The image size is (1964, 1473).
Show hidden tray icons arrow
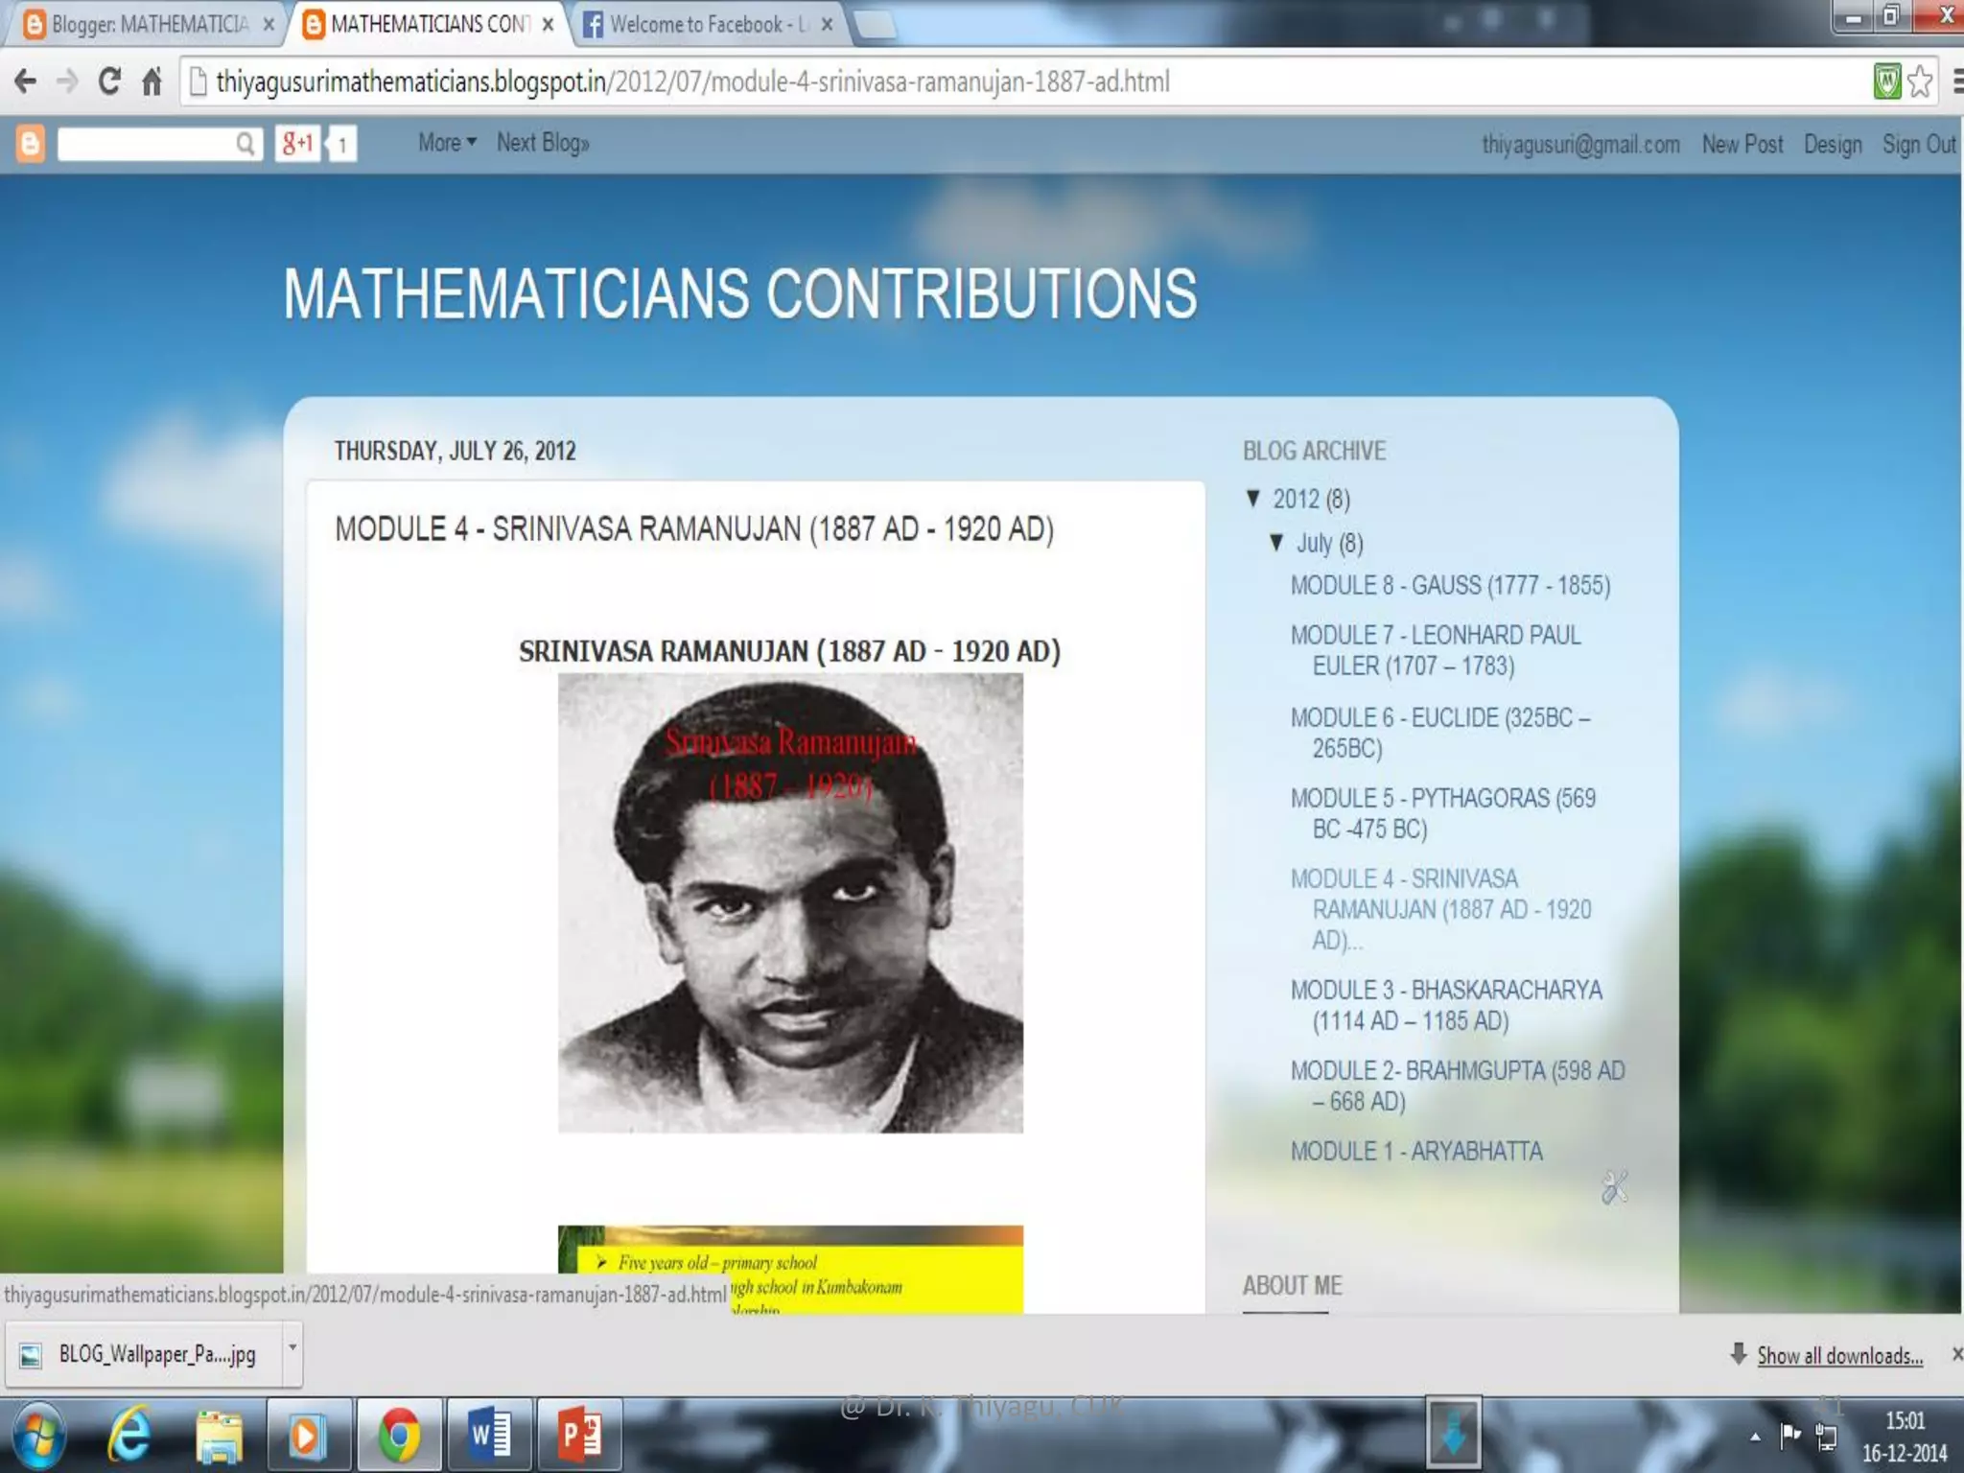1755,1437
